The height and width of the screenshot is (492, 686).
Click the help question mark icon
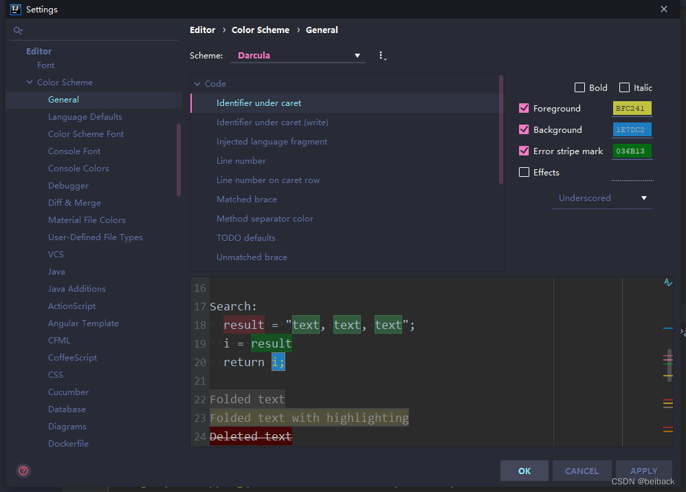[23, 471]
